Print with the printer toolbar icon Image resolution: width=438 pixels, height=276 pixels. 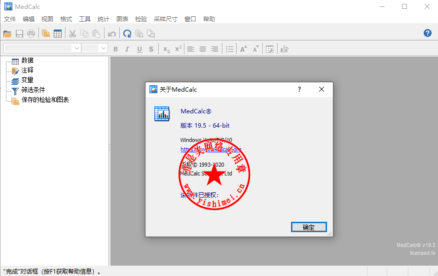pyautogui.click(x=31, y=34)
